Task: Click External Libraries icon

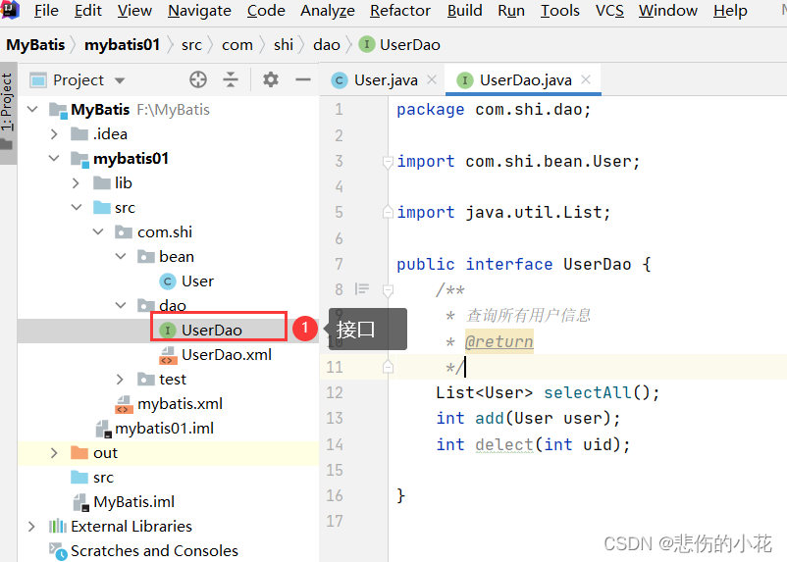Action: tap(58, 526)
